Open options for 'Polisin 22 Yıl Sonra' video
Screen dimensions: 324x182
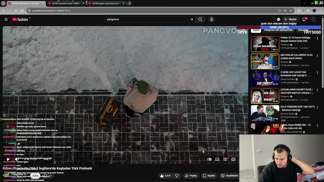tap(317, 38)
